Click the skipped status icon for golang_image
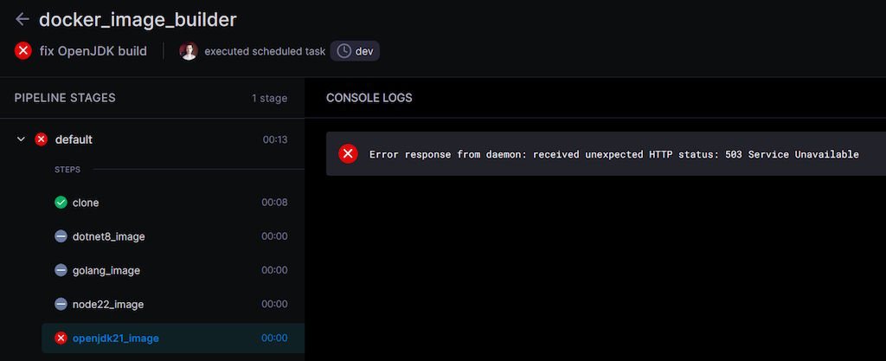Viewport: 886px width, 361px height. coord(61,270)
